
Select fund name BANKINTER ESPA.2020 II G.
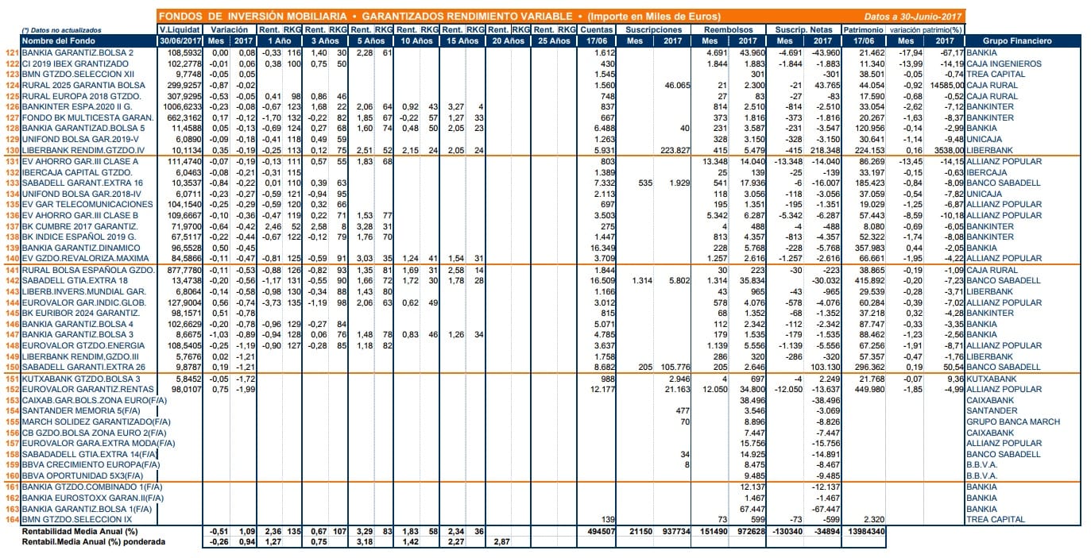(x=80, y=106)
